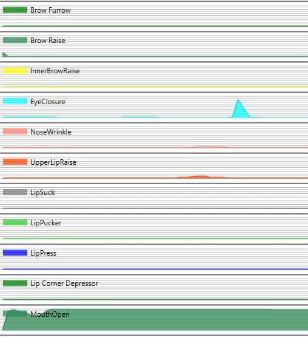Click the gray LipSuck swatch
This screenshot has height=338, width=308.
click(15, 192)
